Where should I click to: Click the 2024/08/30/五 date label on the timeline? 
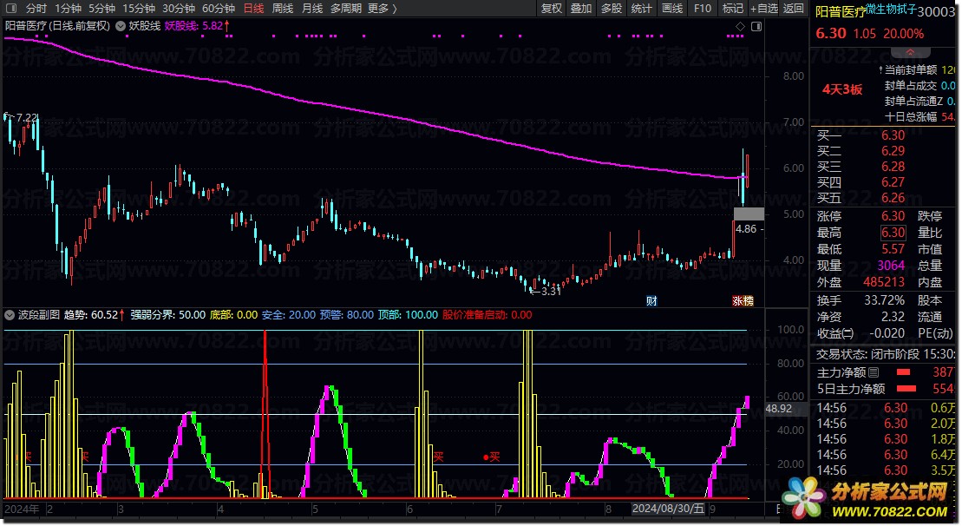point(668,509)
